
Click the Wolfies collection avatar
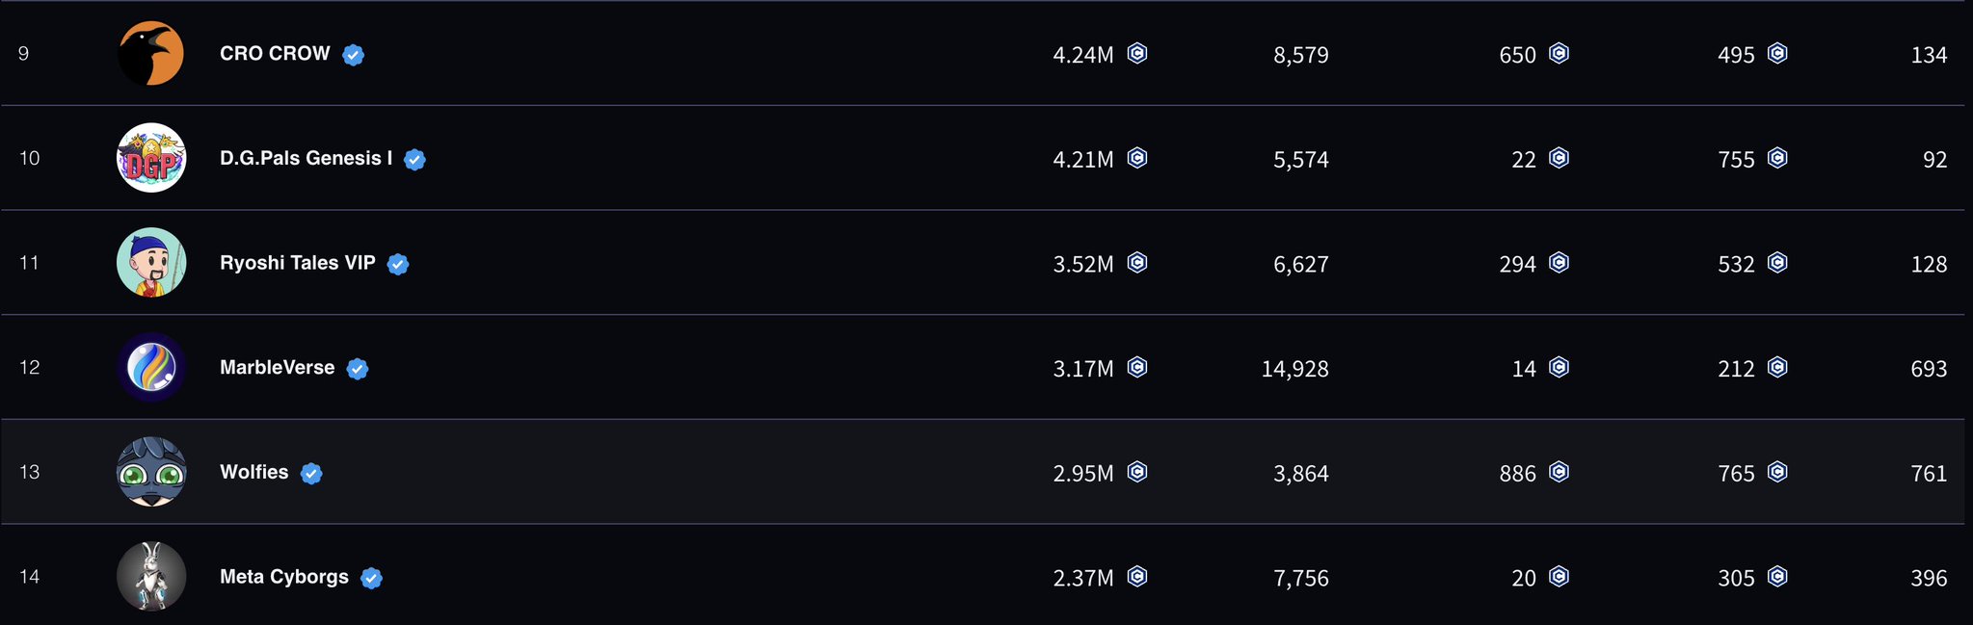151,472
